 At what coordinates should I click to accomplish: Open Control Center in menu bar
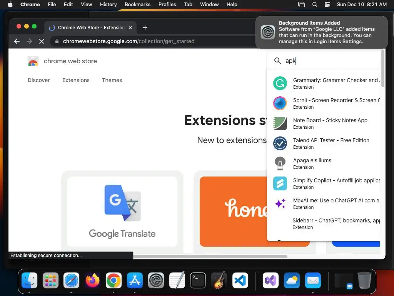click(x=327, y=5)
